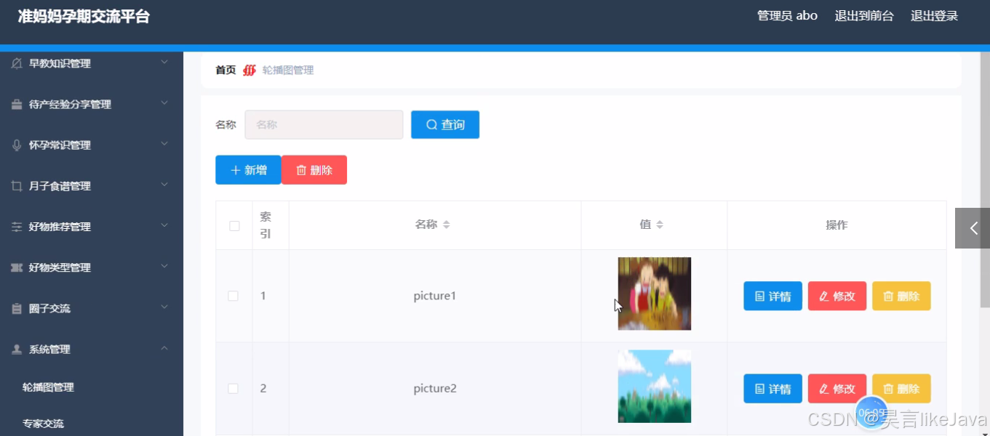Click the red breadcrumb separator icon
990x436 pixels.
pos(250,70)
